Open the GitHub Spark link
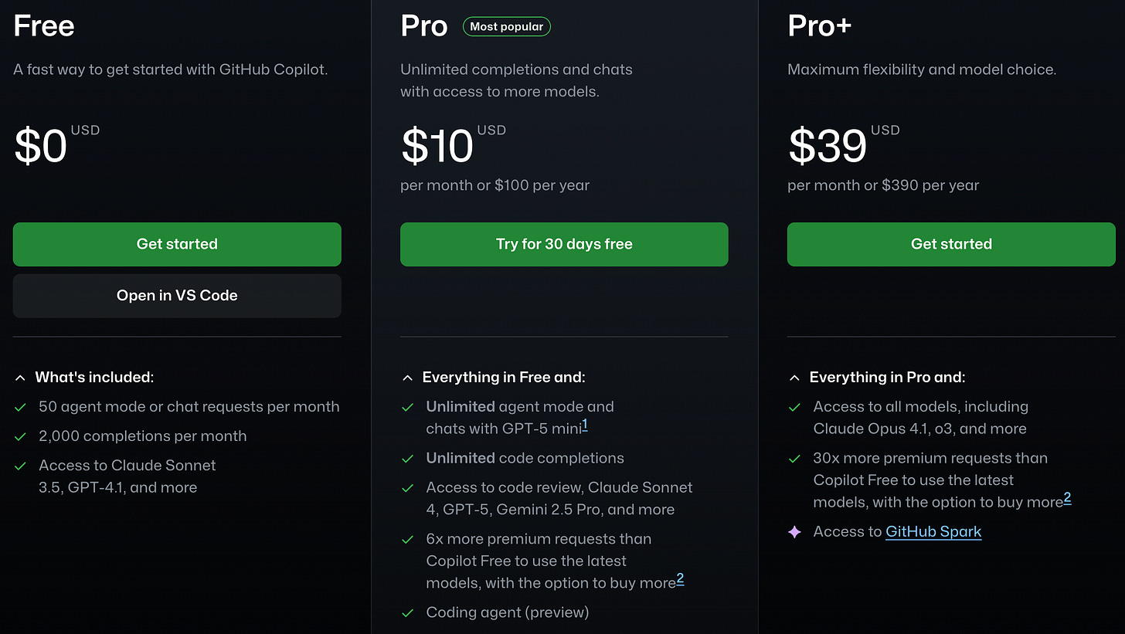The image size is (1125, 634). (x=933, y=531)
